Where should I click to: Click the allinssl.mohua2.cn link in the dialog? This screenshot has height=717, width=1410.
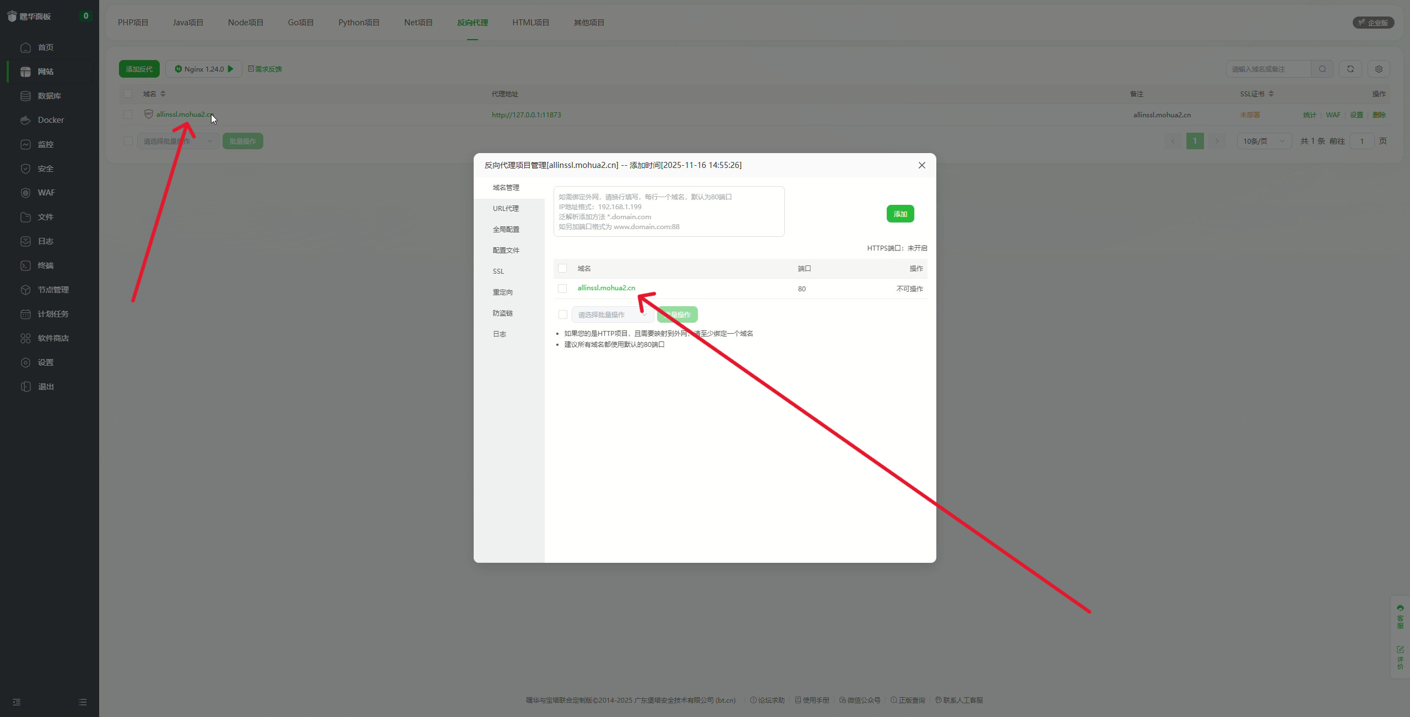point(606,288)
